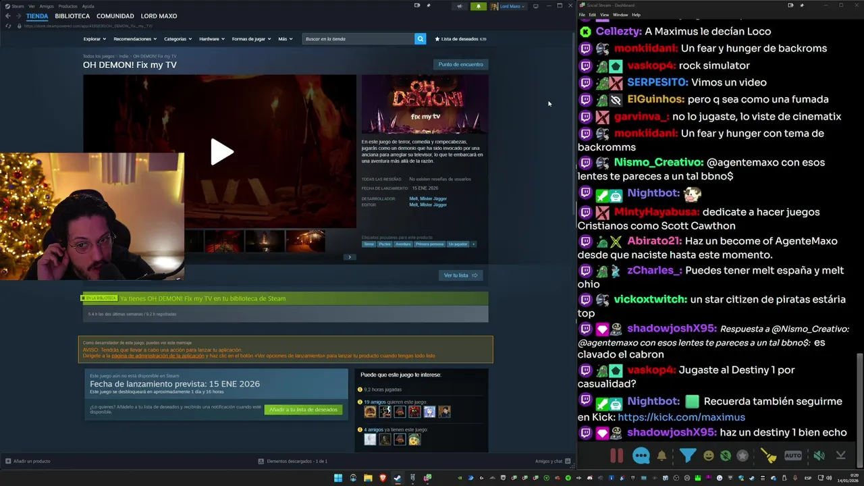Click into the Buscar en la tienda field
The height and width of the screenshot is (486, 864).
pyautogui.click(x=358, y=38)
